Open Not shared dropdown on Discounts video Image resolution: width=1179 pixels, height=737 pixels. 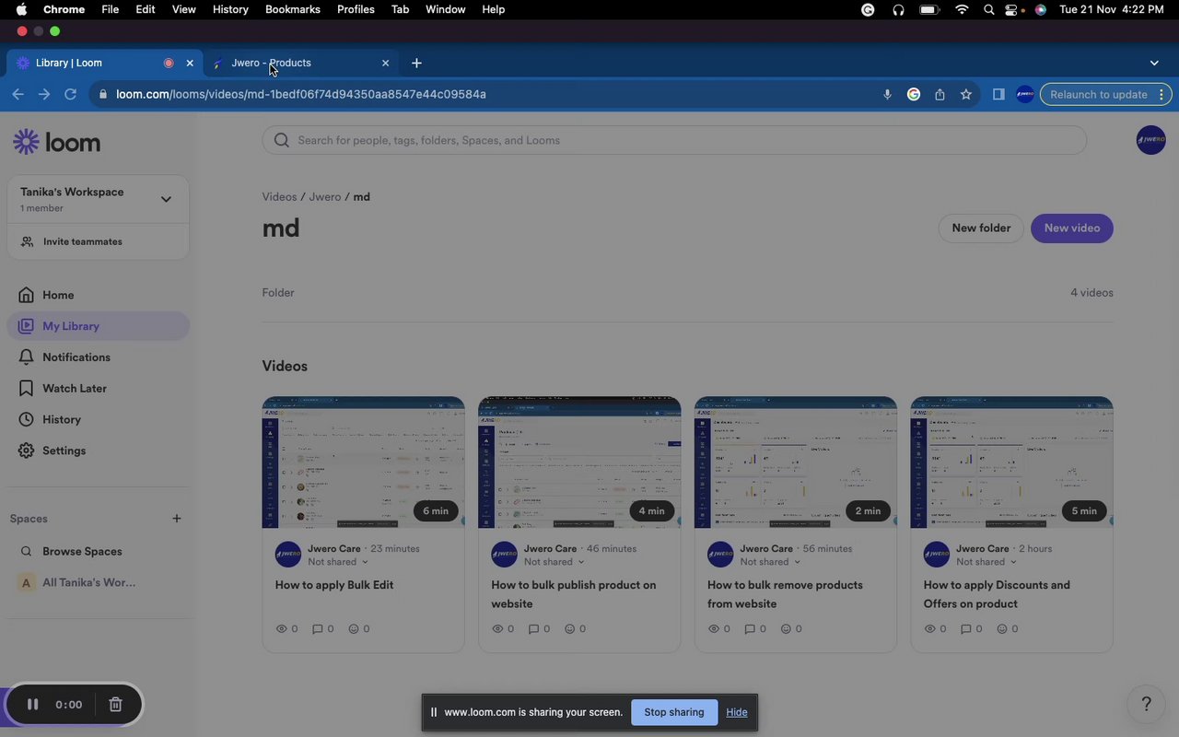[x=986, y=562]
